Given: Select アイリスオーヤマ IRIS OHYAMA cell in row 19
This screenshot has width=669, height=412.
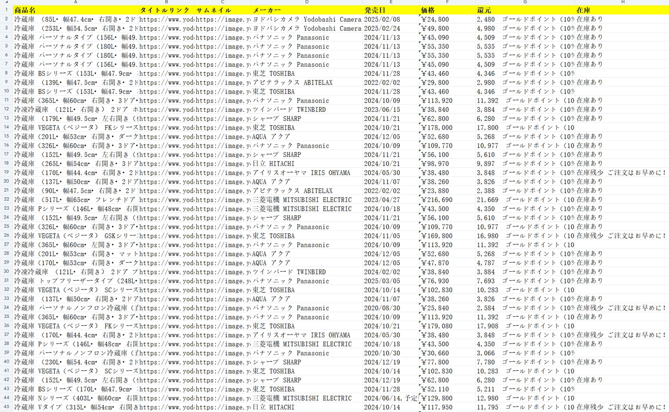Looking at the screenshot, I should pos(307,173).
